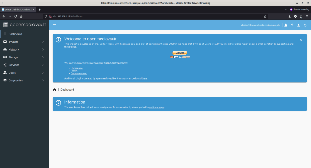311x168 pixels.
Task: Click the System laptop icon
Action: tap(5, 42)
